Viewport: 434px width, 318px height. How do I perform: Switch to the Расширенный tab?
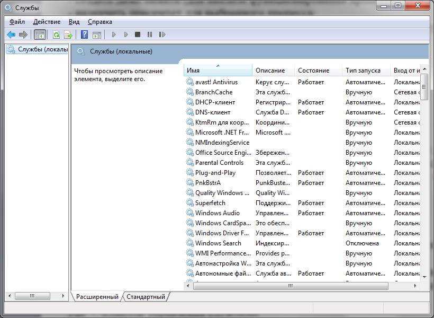coord(97,297)
